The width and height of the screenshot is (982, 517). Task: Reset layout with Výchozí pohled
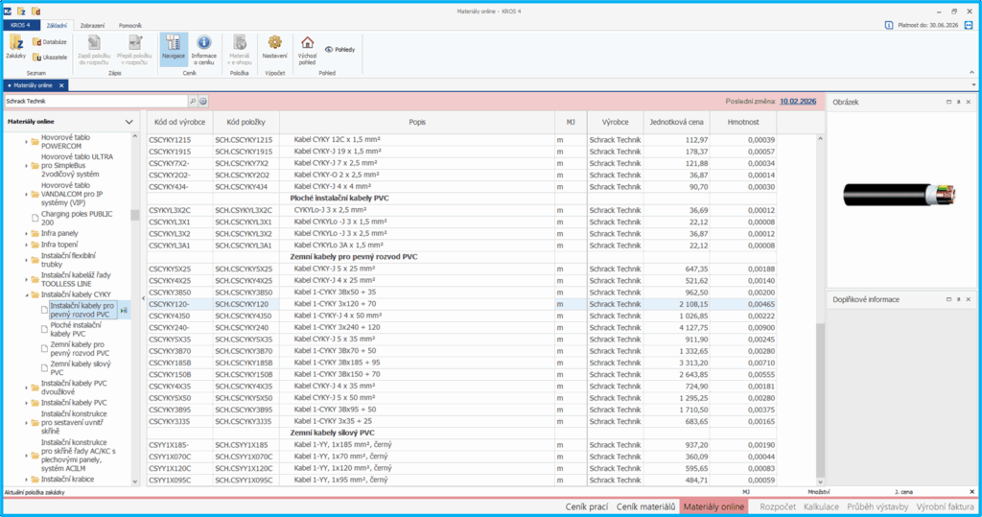(x=307, y=48)
